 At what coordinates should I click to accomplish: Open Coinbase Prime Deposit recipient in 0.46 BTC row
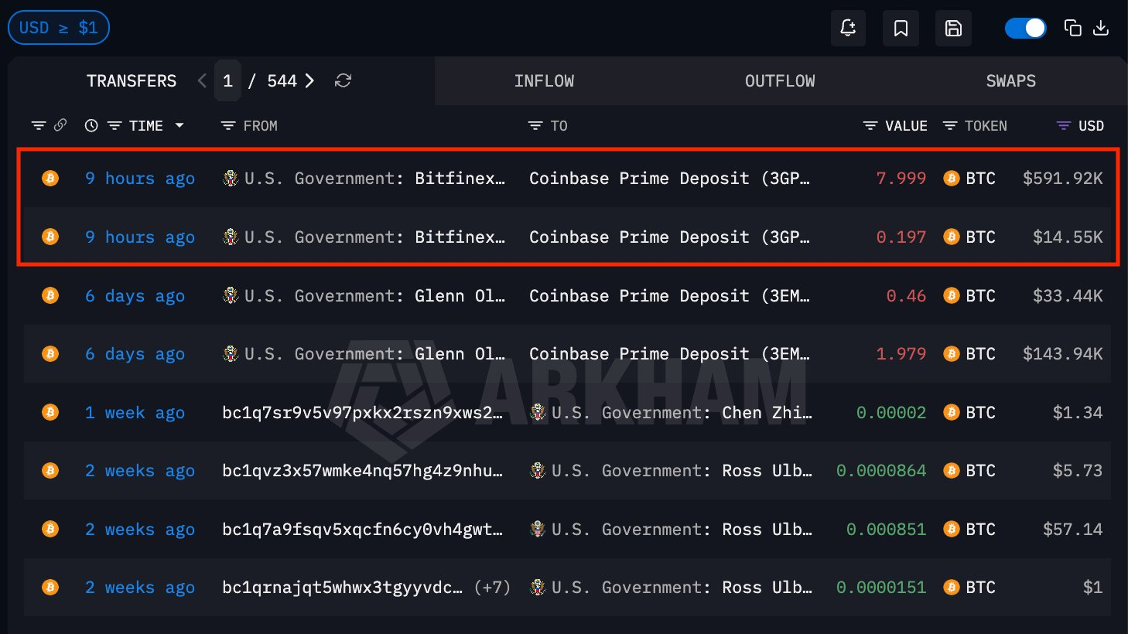click(x=669, y=295)
